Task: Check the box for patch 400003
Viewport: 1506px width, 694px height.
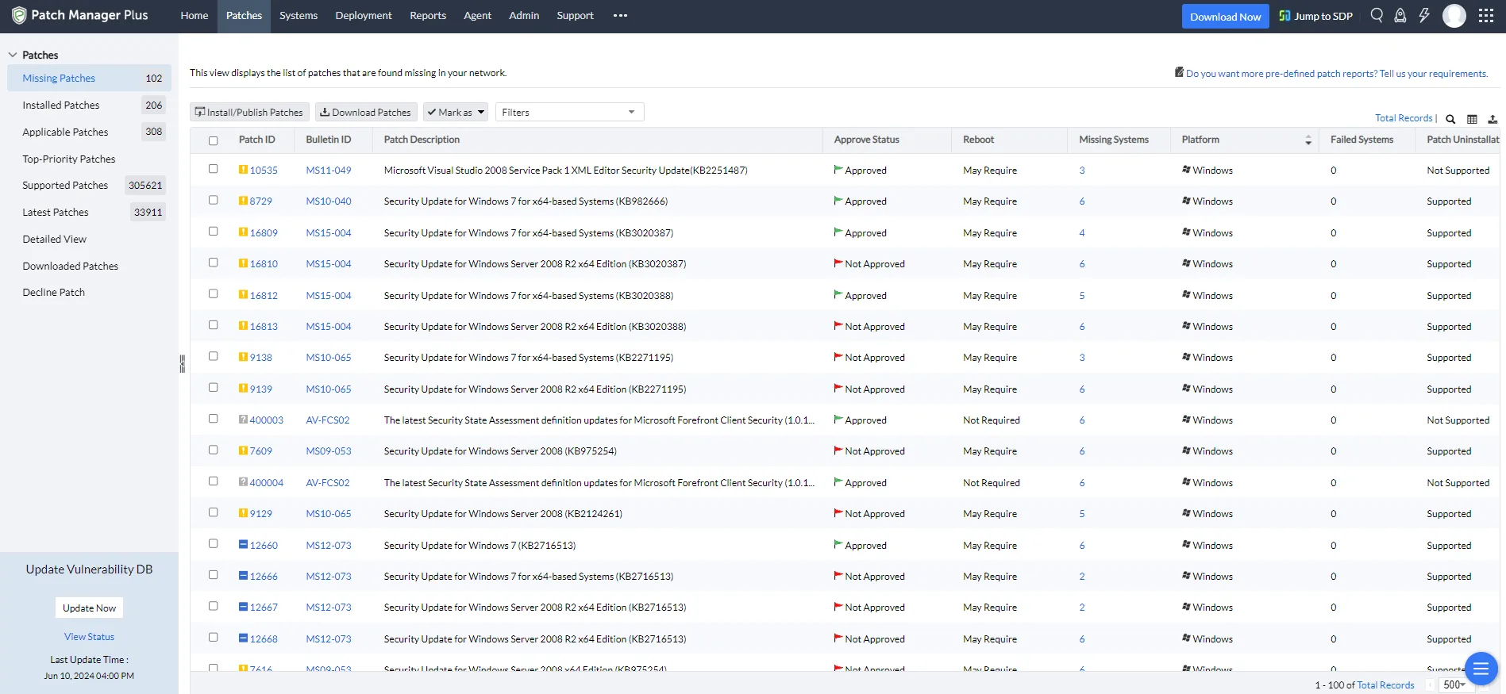Action: point(213,419)
